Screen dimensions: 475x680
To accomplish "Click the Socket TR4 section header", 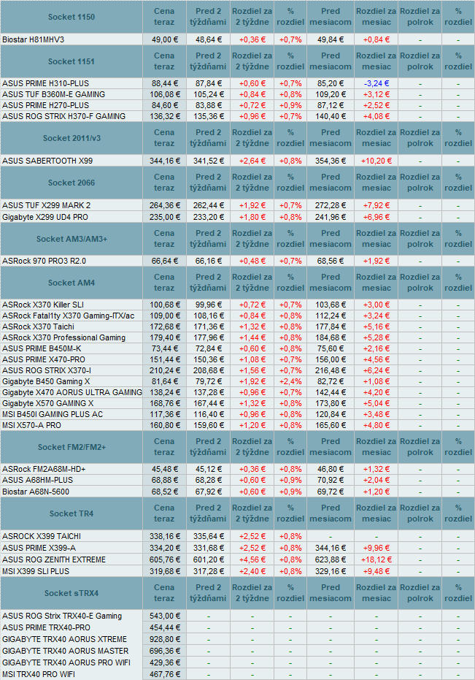I will [72, 513].
